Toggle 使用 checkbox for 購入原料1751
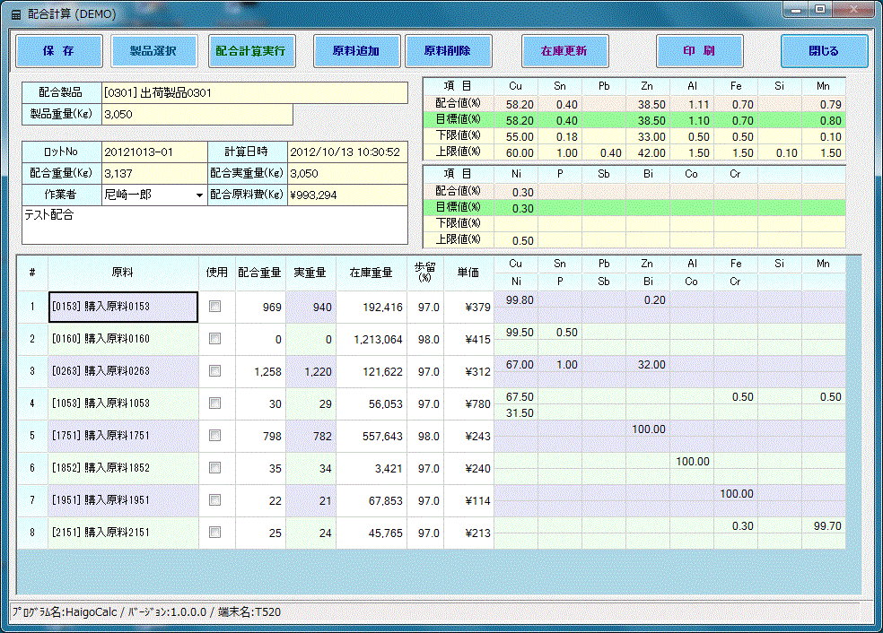The height and width of the screenshot is (633, 883). (x=214, y=435)
